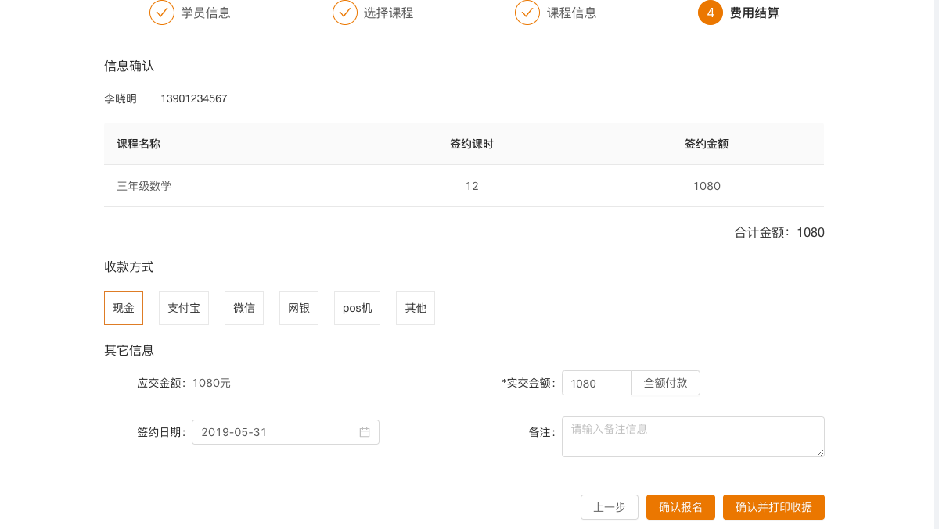Image resolution: width=939 pixels, height=529 pixels.
Task: Go to the 学员信息 step label
Action: click(206, 13)
